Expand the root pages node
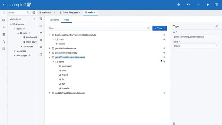This screenshot has width=222, height=125. coord(15,56)
